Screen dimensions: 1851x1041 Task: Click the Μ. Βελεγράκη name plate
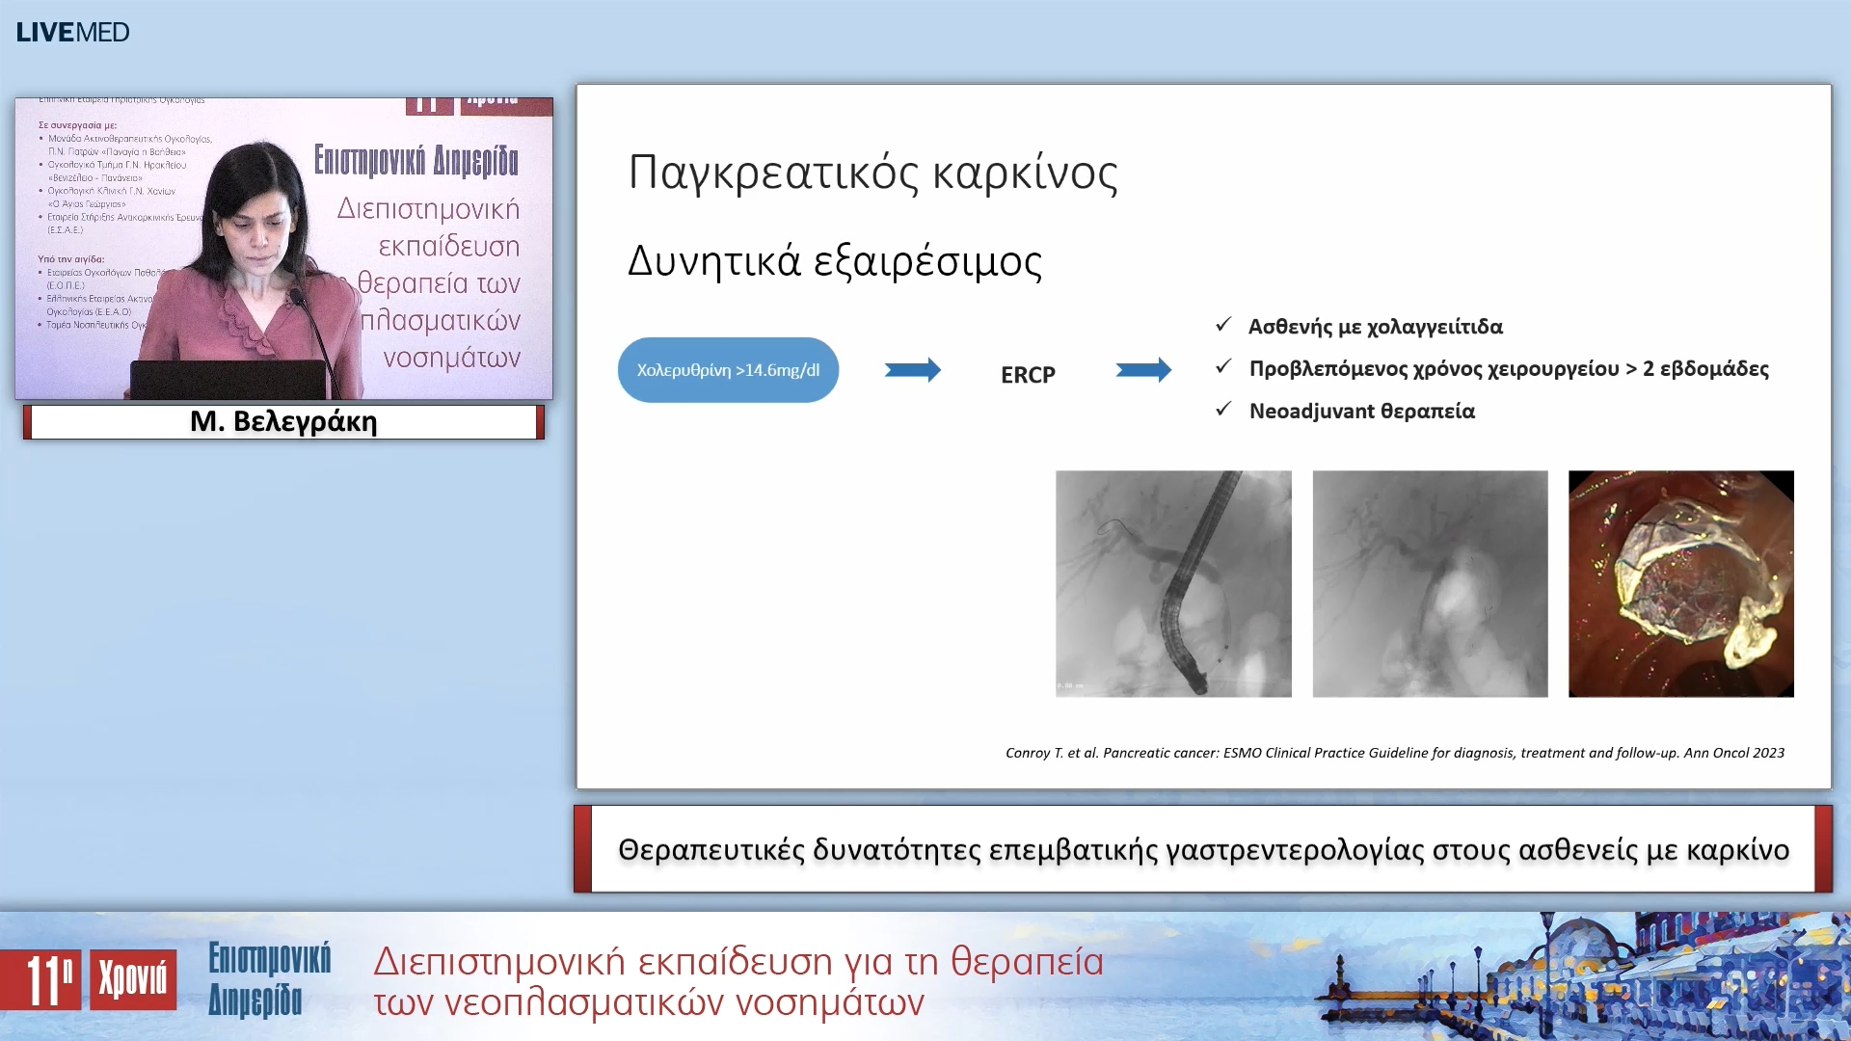point(282,421)
